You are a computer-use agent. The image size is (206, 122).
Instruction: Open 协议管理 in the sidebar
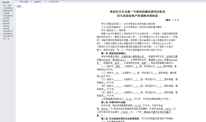pyautogui.click(x=6, y=18)
